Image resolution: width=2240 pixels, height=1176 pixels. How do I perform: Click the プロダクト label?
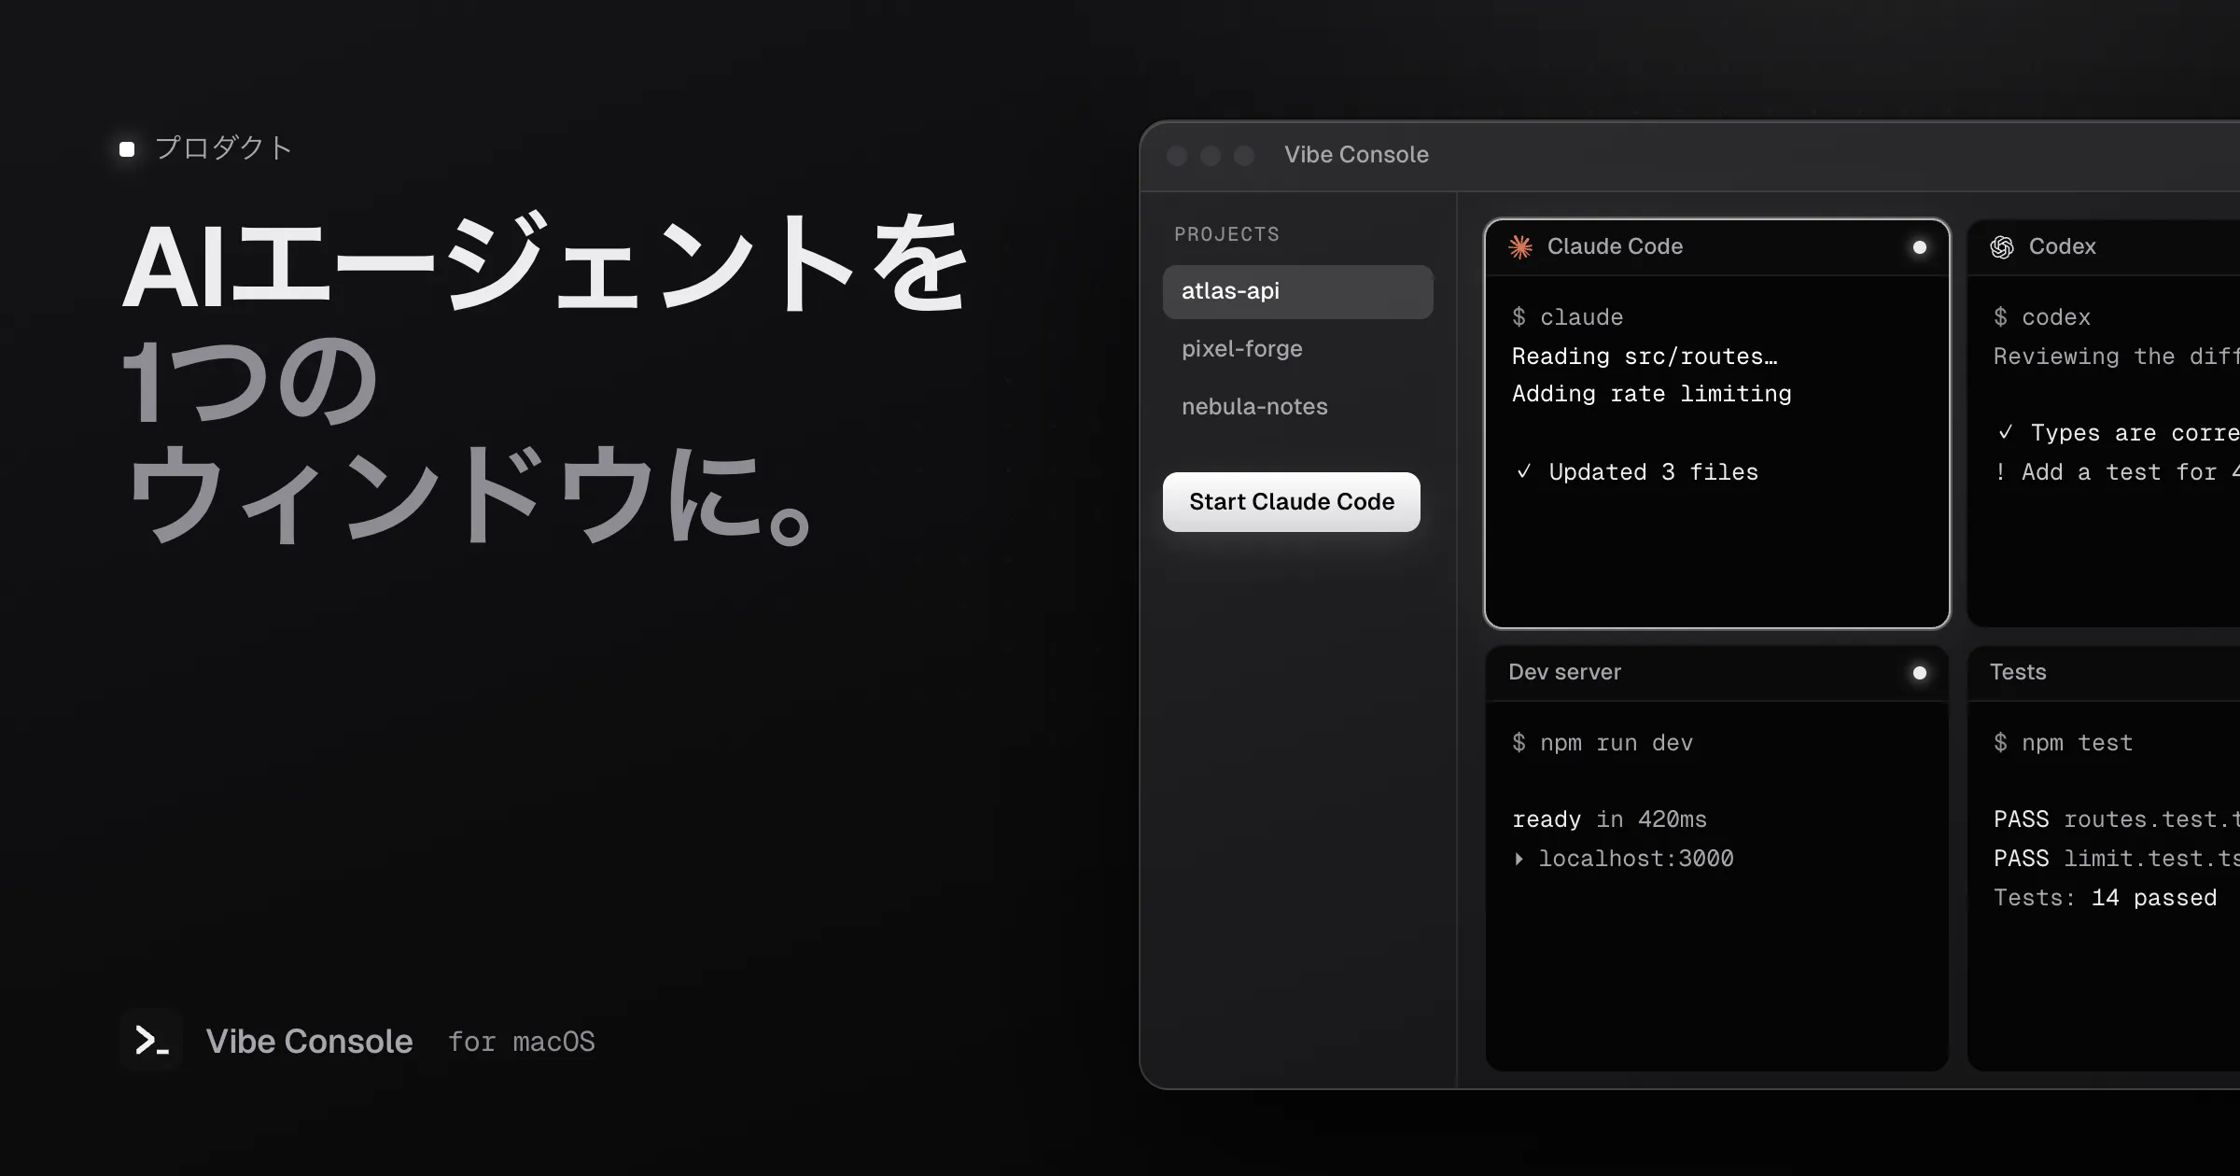224,148
